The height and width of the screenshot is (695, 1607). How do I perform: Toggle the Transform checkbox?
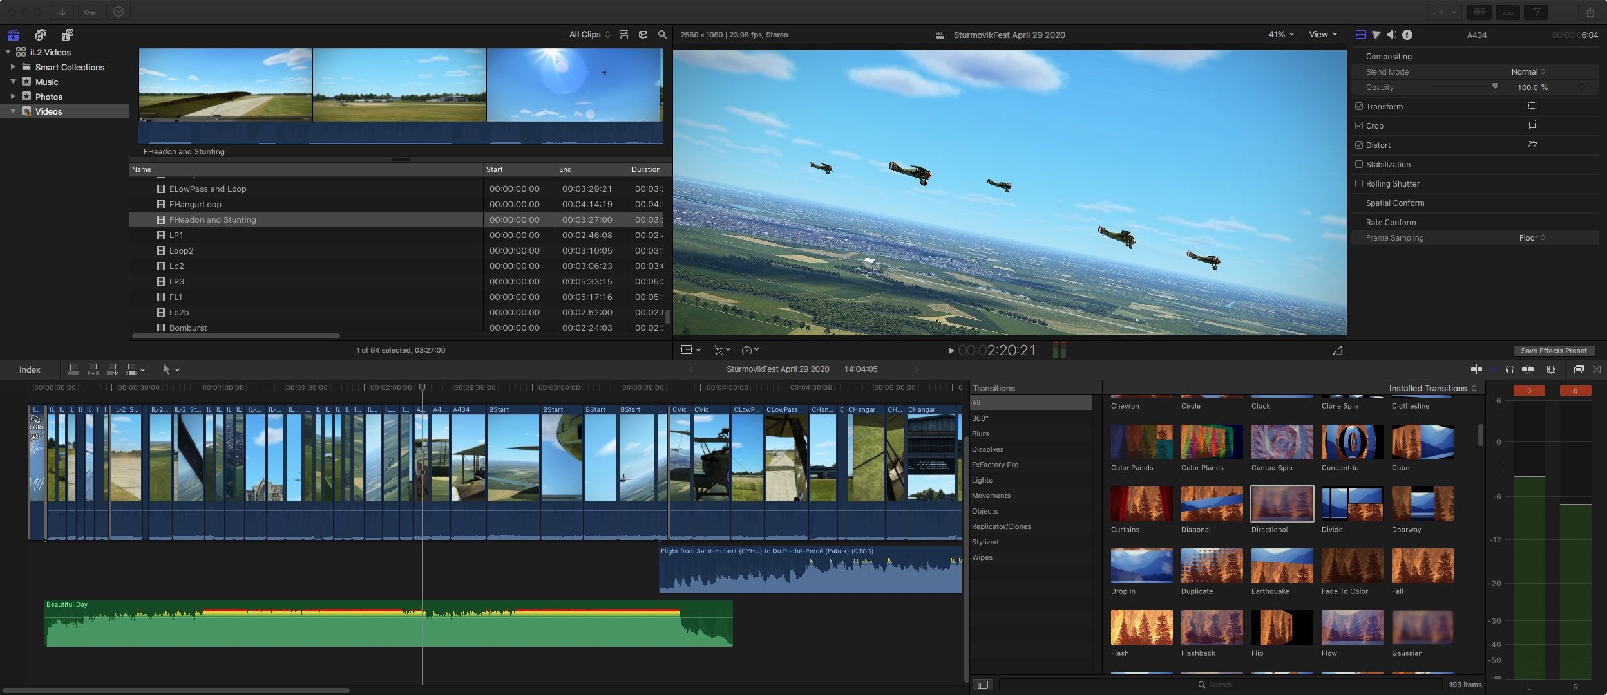[x=1359, y=106]
